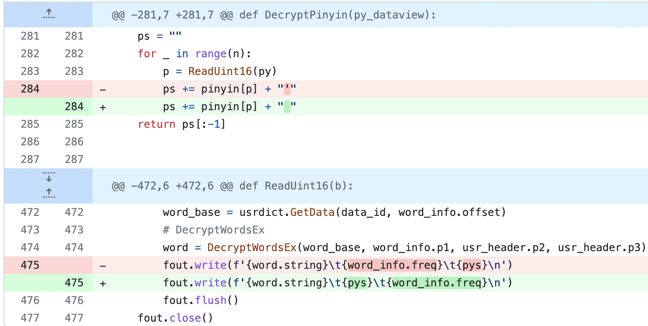Click the code line ps = ""
This screenshot has width=648, height=326.
[x=160, y=36]
